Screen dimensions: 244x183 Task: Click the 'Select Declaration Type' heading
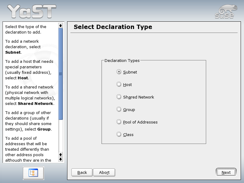pos(113,27)
